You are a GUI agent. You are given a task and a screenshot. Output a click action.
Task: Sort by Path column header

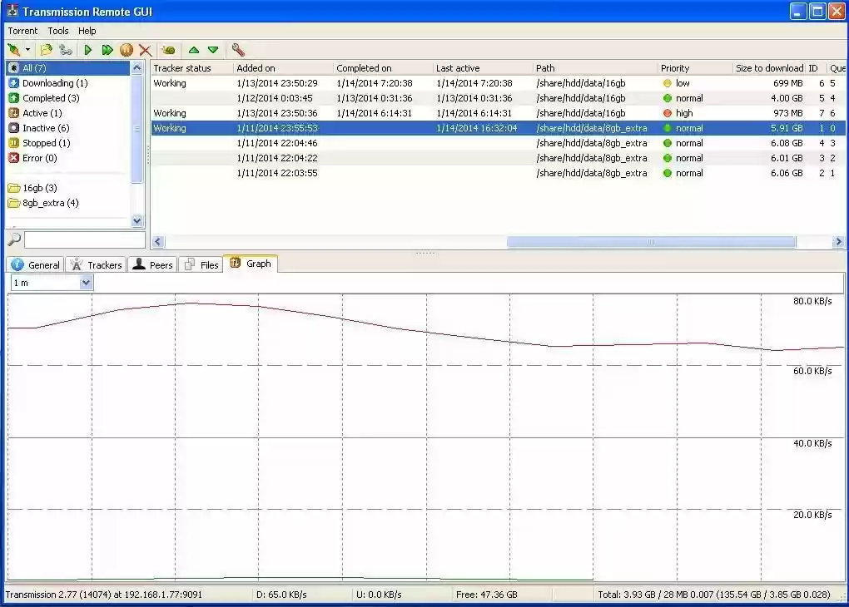tap(595, 68)
